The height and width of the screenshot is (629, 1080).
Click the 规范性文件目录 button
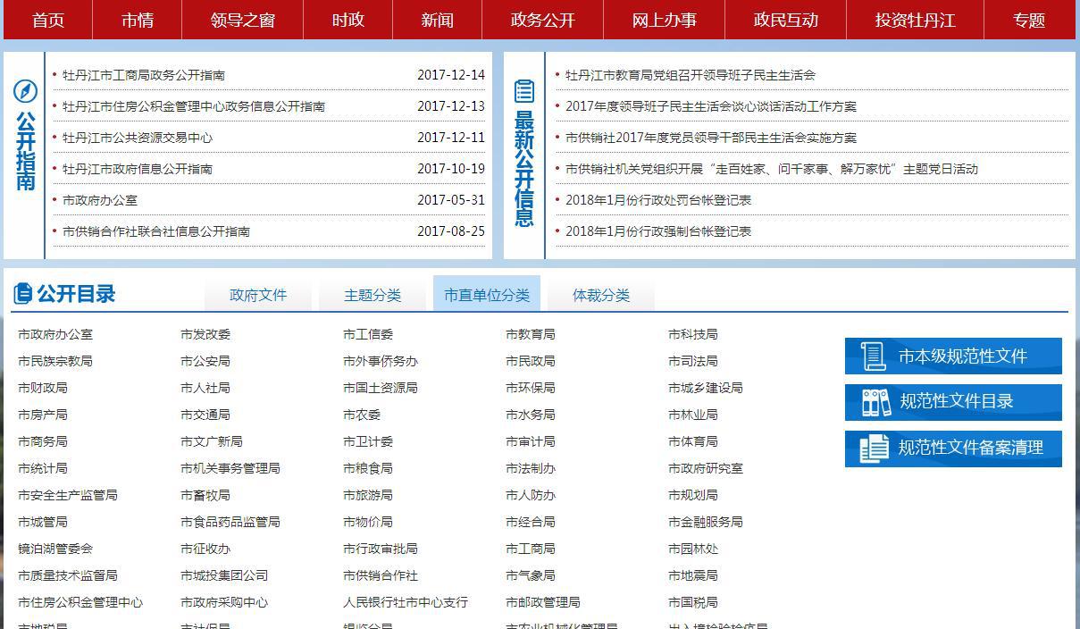pos(956,402)
